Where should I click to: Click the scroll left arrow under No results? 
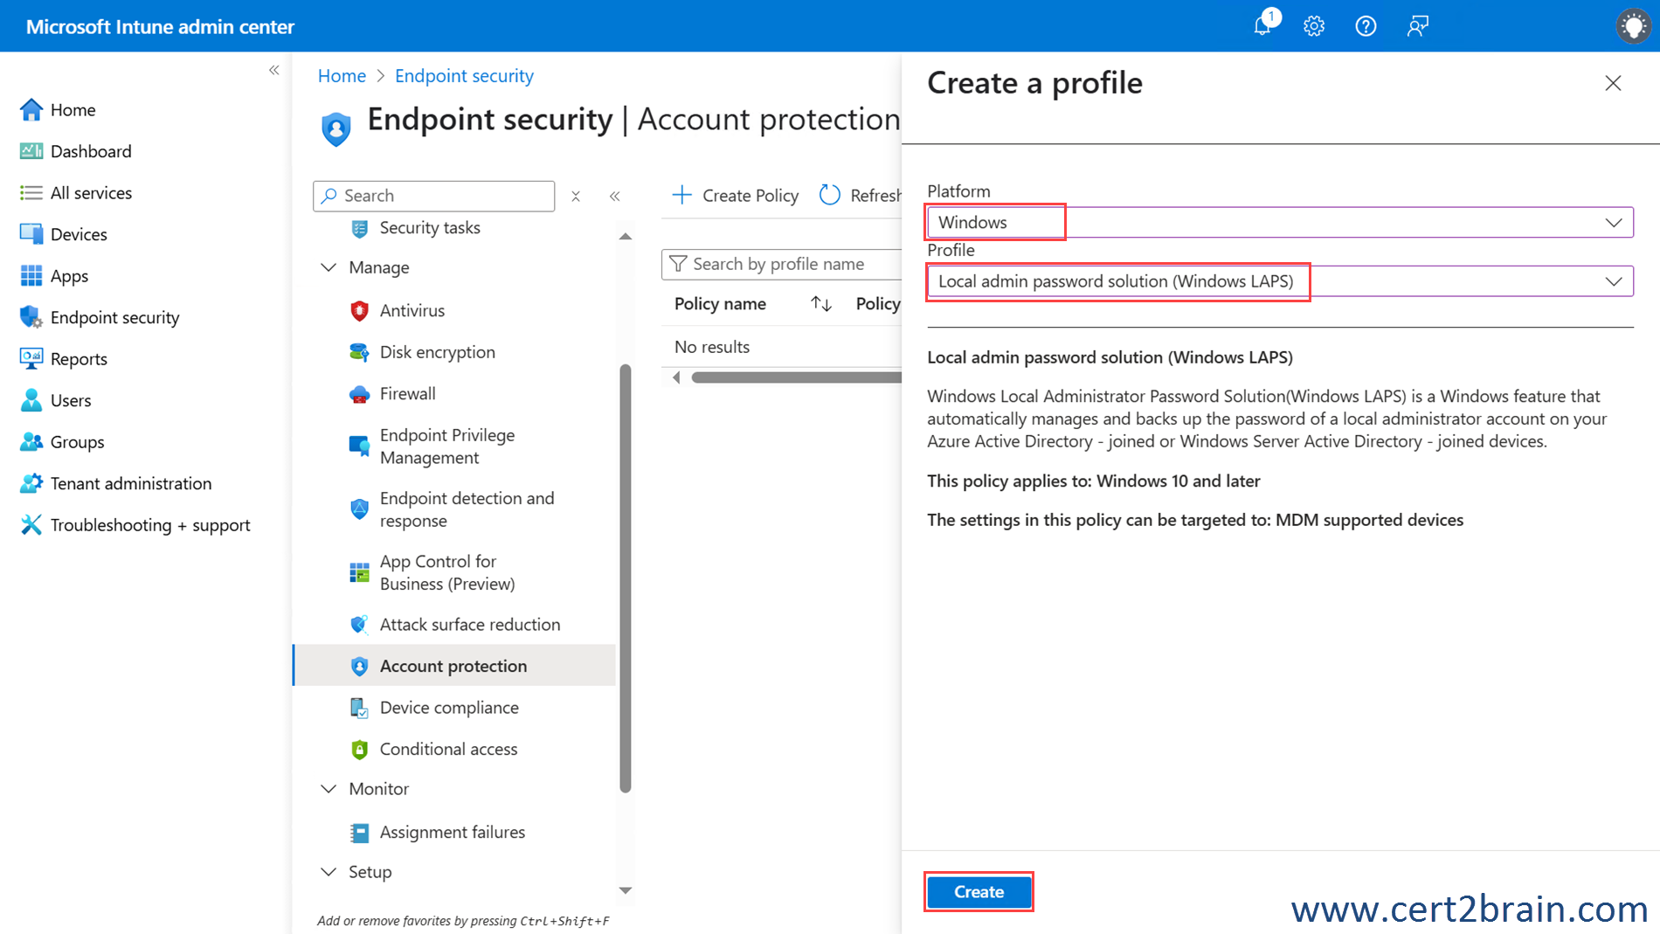pyautogui.click(x=676, y=377)
